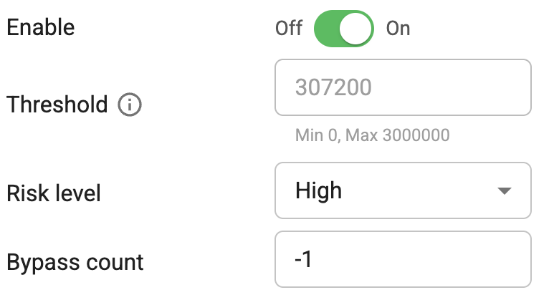Image resolution: width=549 pixels, height=295 pixels.
Task: Click the Risk level field label
Action: click(x=54, y=192)
